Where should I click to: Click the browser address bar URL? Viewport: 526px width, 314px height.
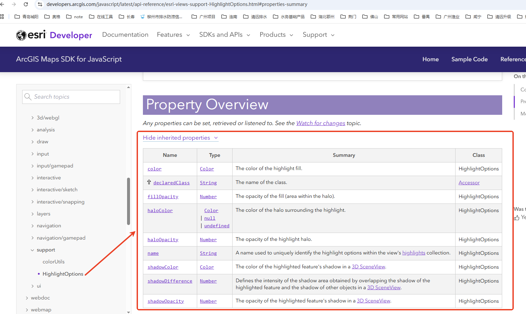pyautogui.click(x=177, y=4)
